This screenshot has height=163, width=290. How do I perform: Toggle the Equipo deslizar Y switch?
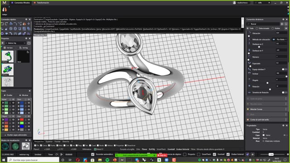tap(284, 69)
